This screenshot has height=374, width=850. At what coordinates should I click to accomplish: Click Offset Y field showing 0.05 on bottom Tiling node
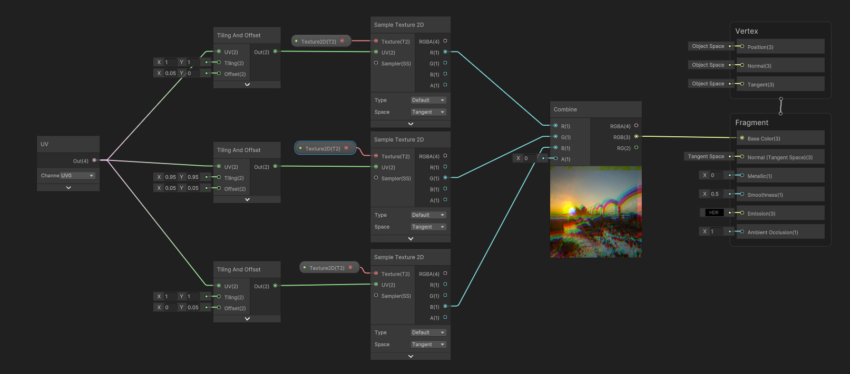[193, 307]
